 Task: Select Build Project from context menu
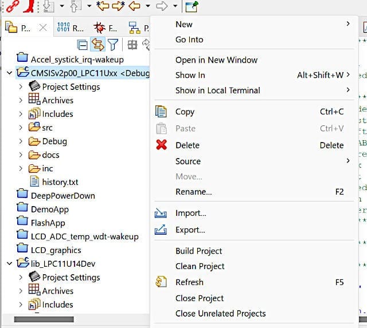[x=198, y=251]
